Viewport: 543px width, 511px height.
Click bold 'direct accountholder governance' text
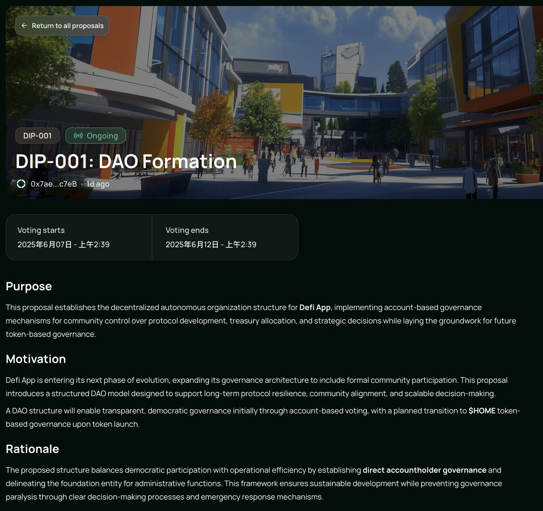(x=424, y=470)
